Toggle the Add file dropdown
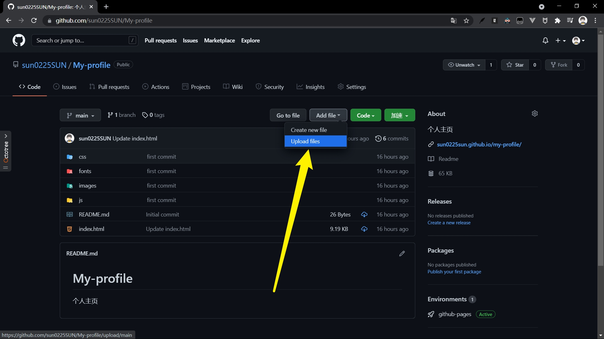 pos(328,115)
